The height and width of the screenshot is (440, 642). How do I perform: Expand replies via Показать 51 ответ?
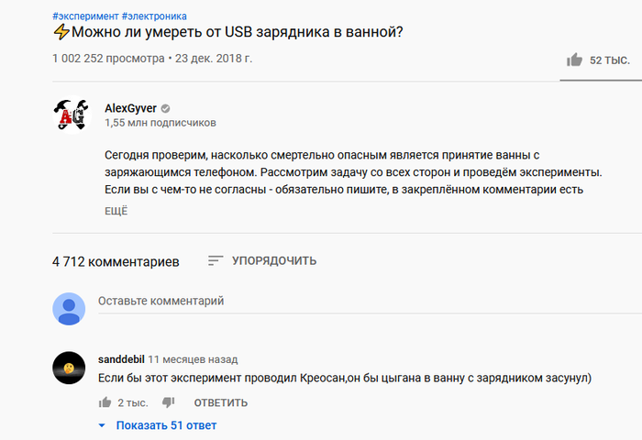click(x=166, y=425)
